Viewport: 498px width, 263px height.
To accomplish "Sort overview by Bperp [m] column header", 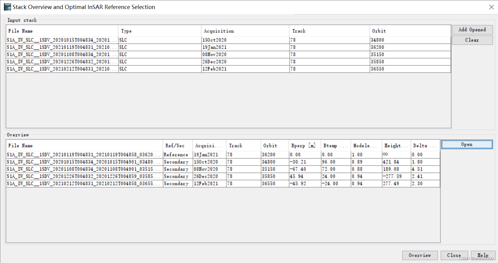I will [x=305, y=146].
